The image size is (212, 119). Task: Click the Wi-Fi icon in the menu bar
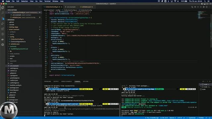pyautogui.click(x=175, y=1)
